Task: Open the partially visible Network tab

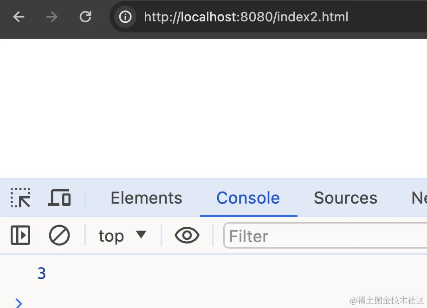Action: (419, 198)
